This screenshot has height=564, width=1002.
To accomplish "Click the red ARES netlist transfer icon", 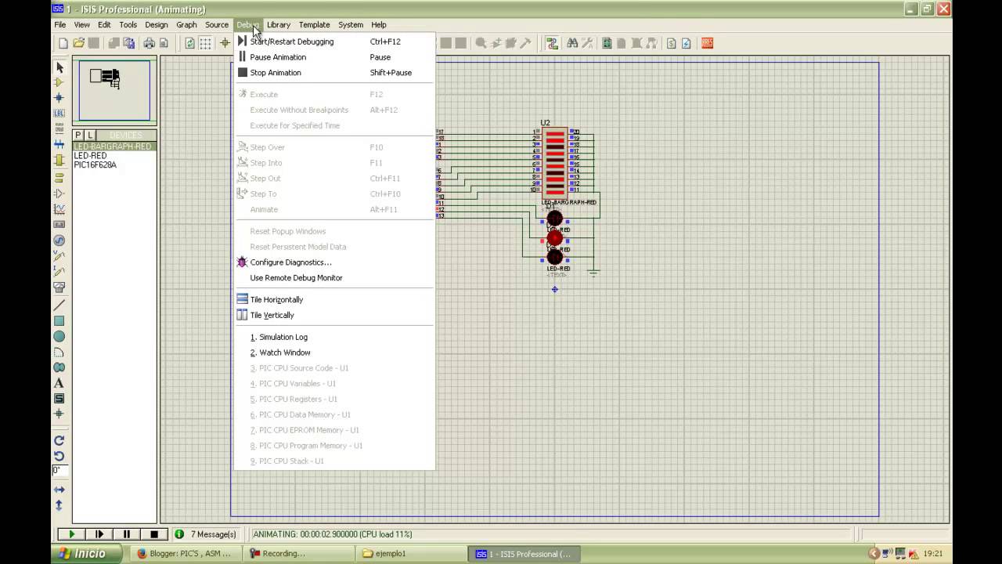I will (x=707, y=43).
